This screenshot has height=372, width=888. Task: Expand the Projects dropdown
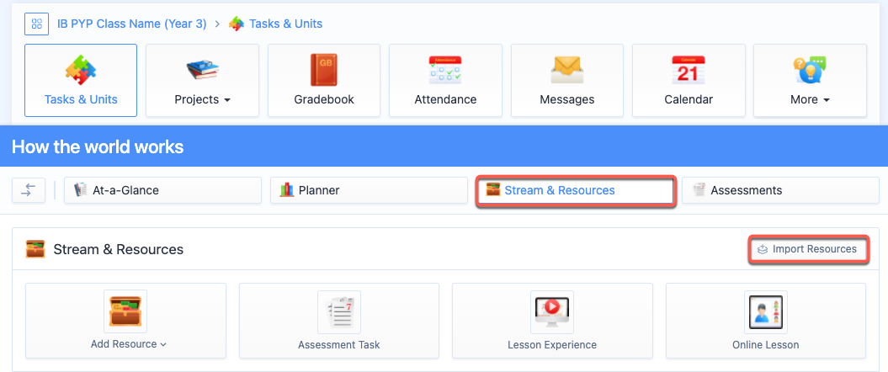click(202, 81)
